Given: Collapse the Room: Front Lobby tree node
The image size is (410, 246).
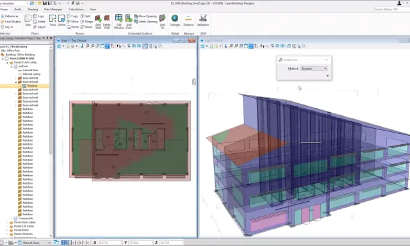Looking at the screenshot, I should tap(7, 63).
